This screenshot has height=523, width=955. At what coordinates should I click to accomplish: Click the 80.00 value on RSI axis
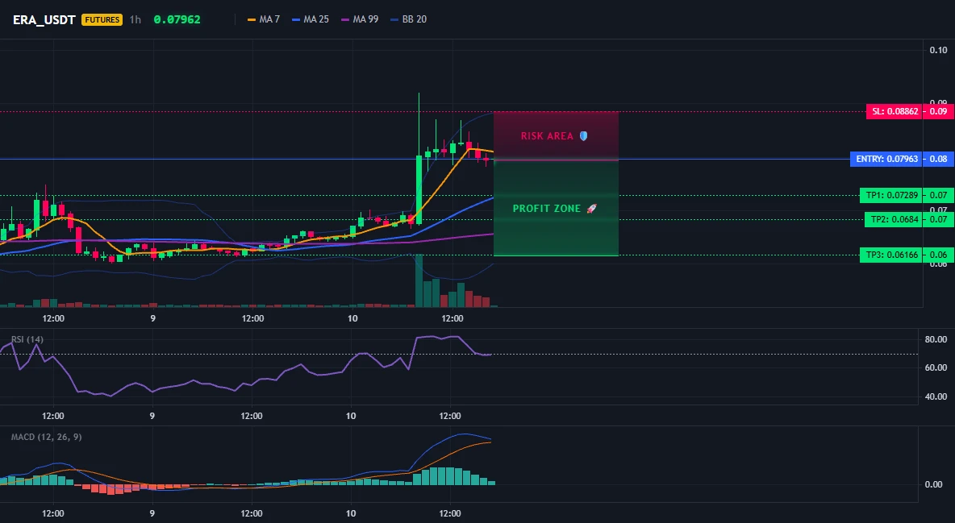[936, 339]
